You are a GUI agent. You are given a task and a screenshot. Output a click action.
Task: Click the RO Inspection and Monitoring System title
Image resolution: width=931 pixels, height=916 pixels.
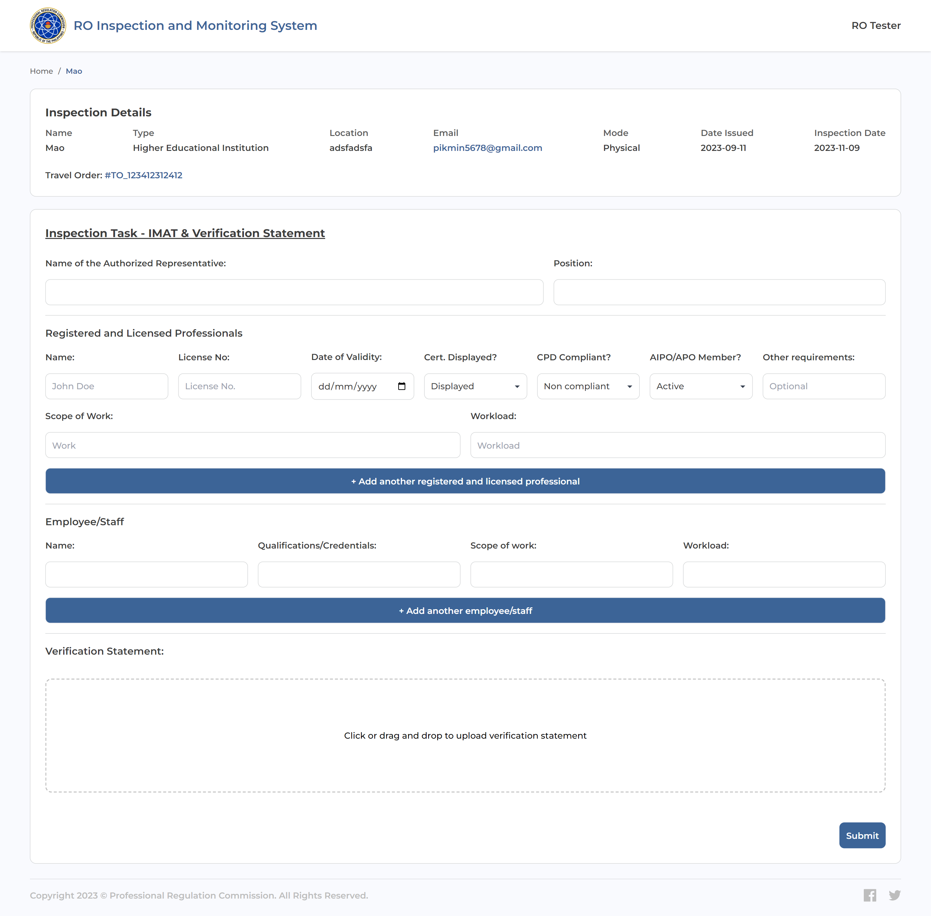[195, 26]
